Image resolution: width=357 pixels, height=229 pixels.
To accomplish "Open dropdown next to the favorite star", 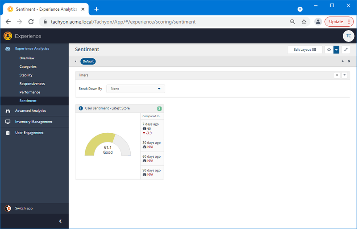I will pos(336,49).
